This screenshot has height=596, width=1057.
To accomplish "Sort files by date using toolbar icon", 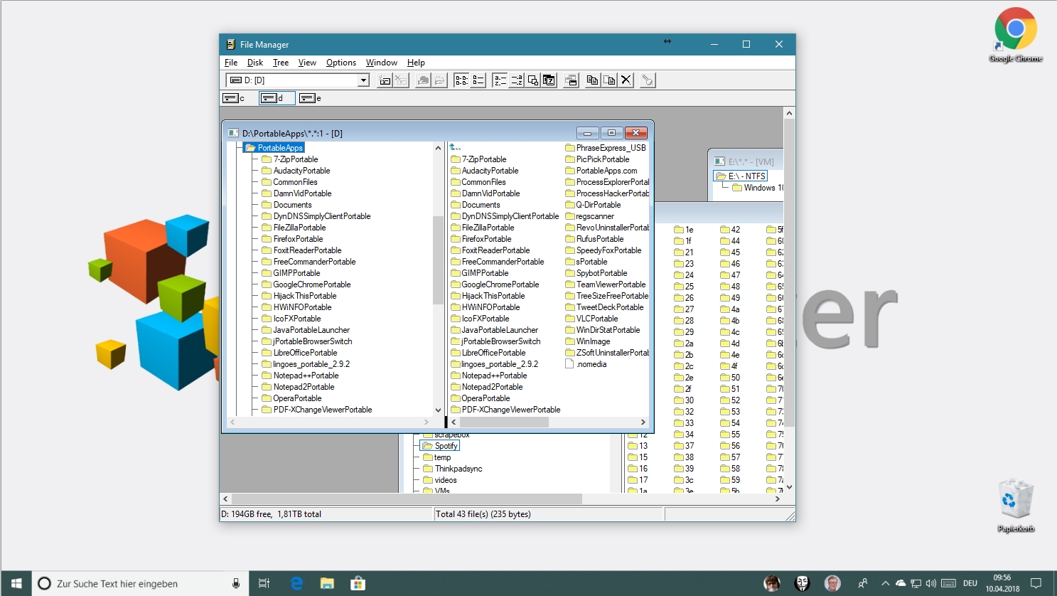I will coord(549,80).
